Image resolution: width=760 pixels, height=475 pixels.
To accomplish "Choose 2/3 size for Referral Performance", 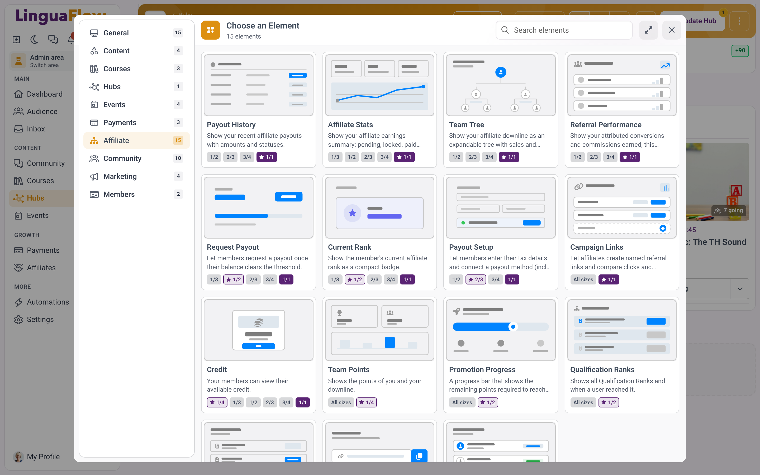I will pyautogui.click(x=593, y=157).
